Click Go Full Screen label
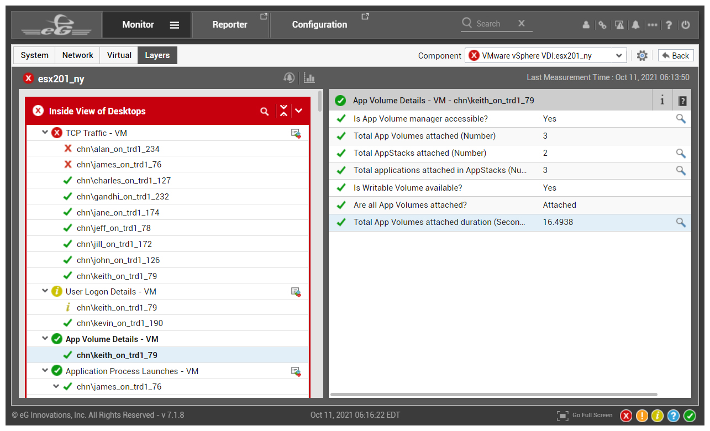Viewport: 710px width, 431px height. (592, 415)
